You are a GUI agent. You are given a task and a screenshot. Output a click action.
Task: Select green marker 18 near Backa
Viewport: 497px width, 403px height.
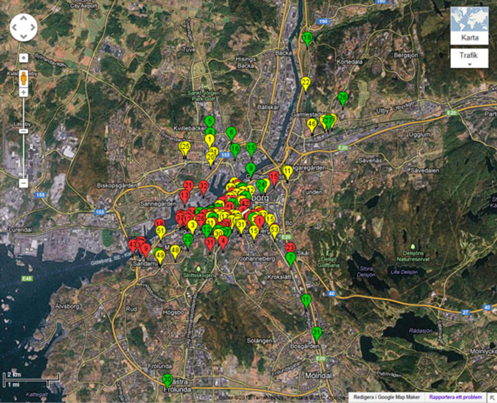(x=307, y=38)
